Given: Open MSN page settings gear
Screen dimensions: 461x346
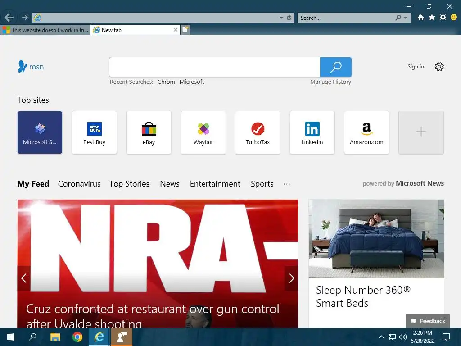Looking at the screenshot, I should [x=439, y=67].
